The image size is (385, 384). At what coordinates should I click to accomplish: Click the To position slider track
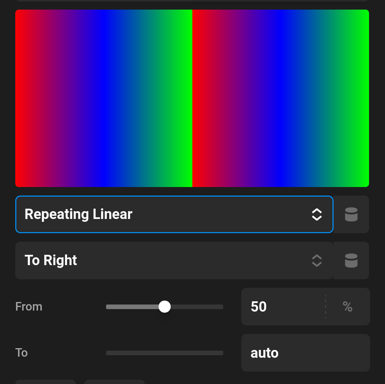164,353
